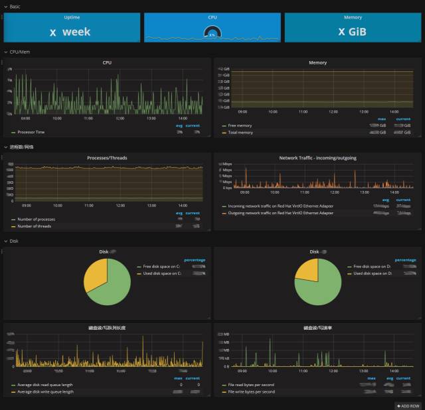Open the Uptime panel title
Image resolution: width=425 pixels, height=410 pixels.
point(72,17)
